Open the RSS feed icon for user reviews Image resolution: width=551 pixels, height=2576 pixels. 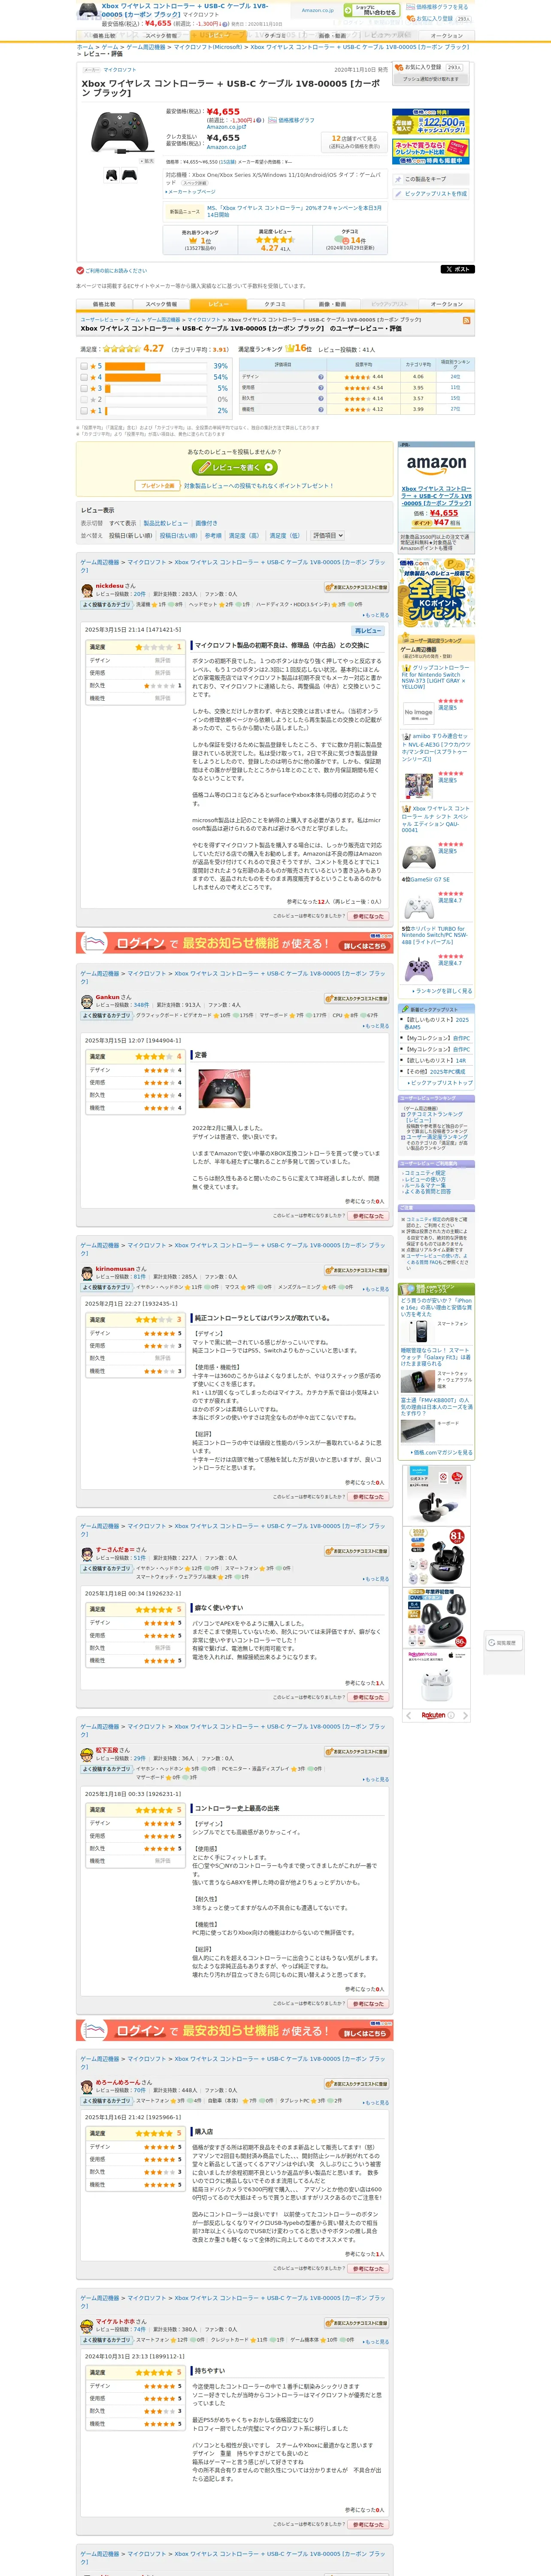(x=466, y=321)
